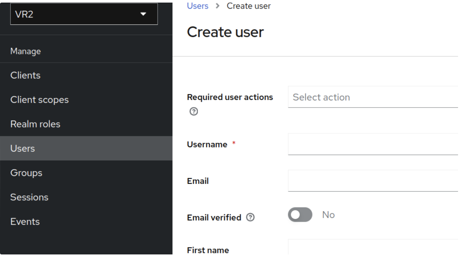473x256 pixels.
Task: Select Realm roles from the sidebar
Action: [x=35, y=124]
